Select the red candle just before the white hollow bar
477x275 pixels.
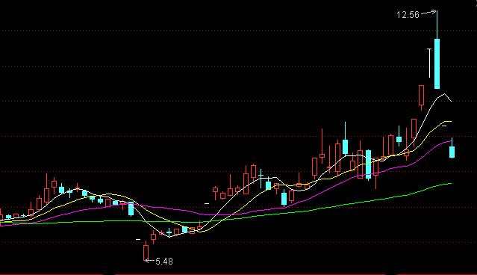pyautogui.click(x=421, y=97)
